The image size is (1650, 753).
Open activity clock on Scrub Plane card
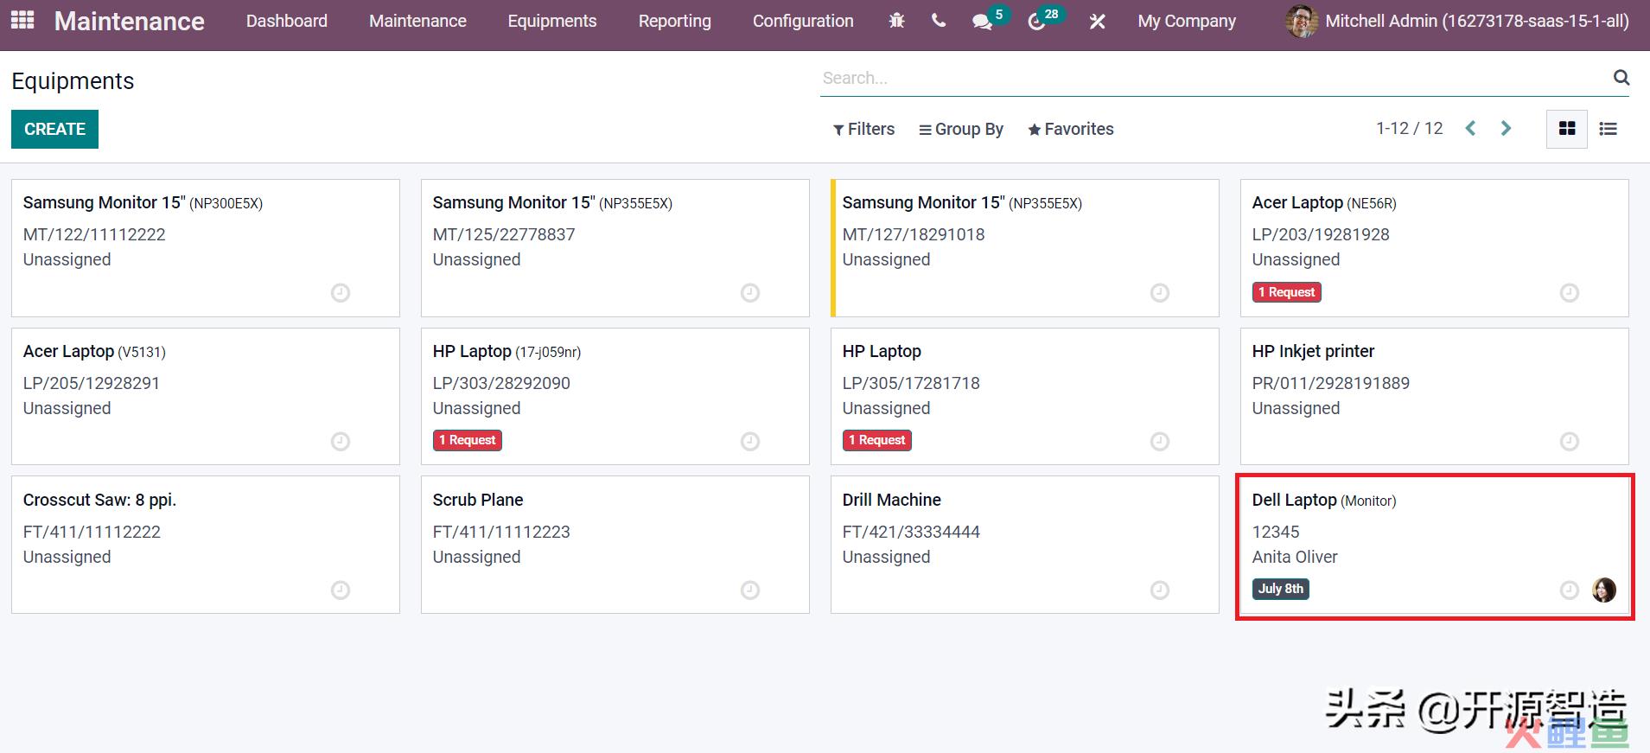pos(750,590)
